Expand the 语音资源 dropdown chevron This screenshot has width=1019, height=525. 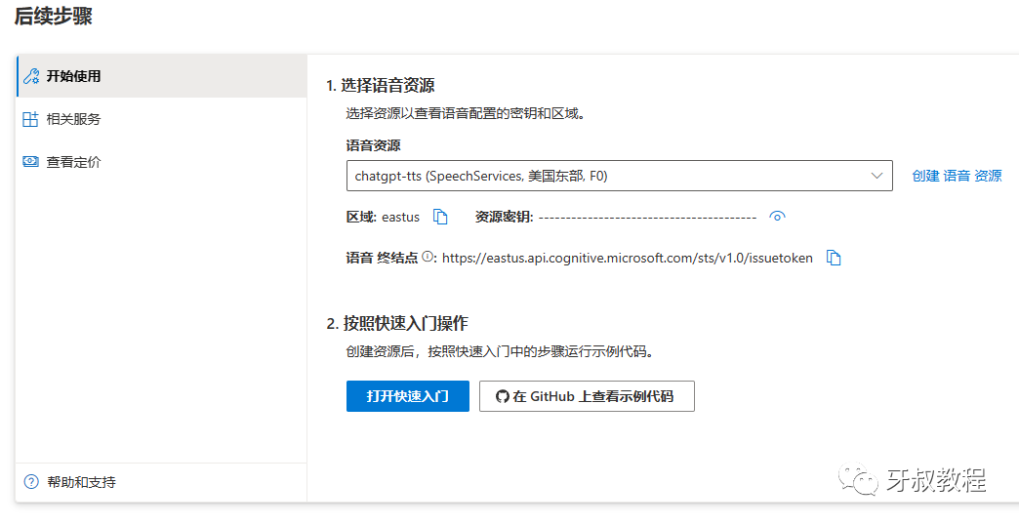point(876,176)
